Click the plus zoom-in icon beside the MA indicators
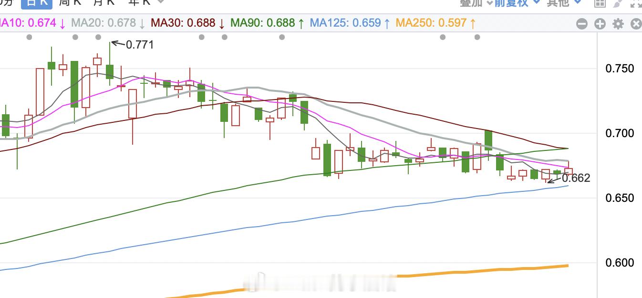This screenshot has width=642, height=298. (x=600, y=23)
